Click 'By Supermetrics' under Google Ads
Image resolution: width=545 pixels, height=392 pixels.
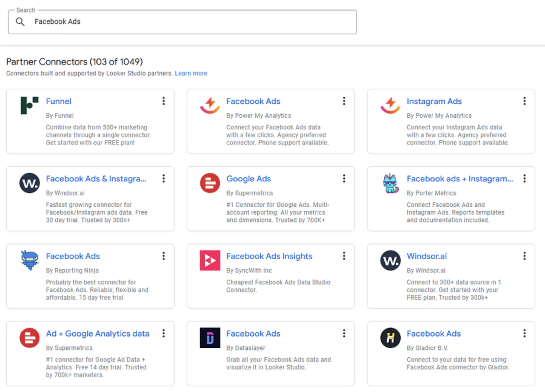pos(249,193)
